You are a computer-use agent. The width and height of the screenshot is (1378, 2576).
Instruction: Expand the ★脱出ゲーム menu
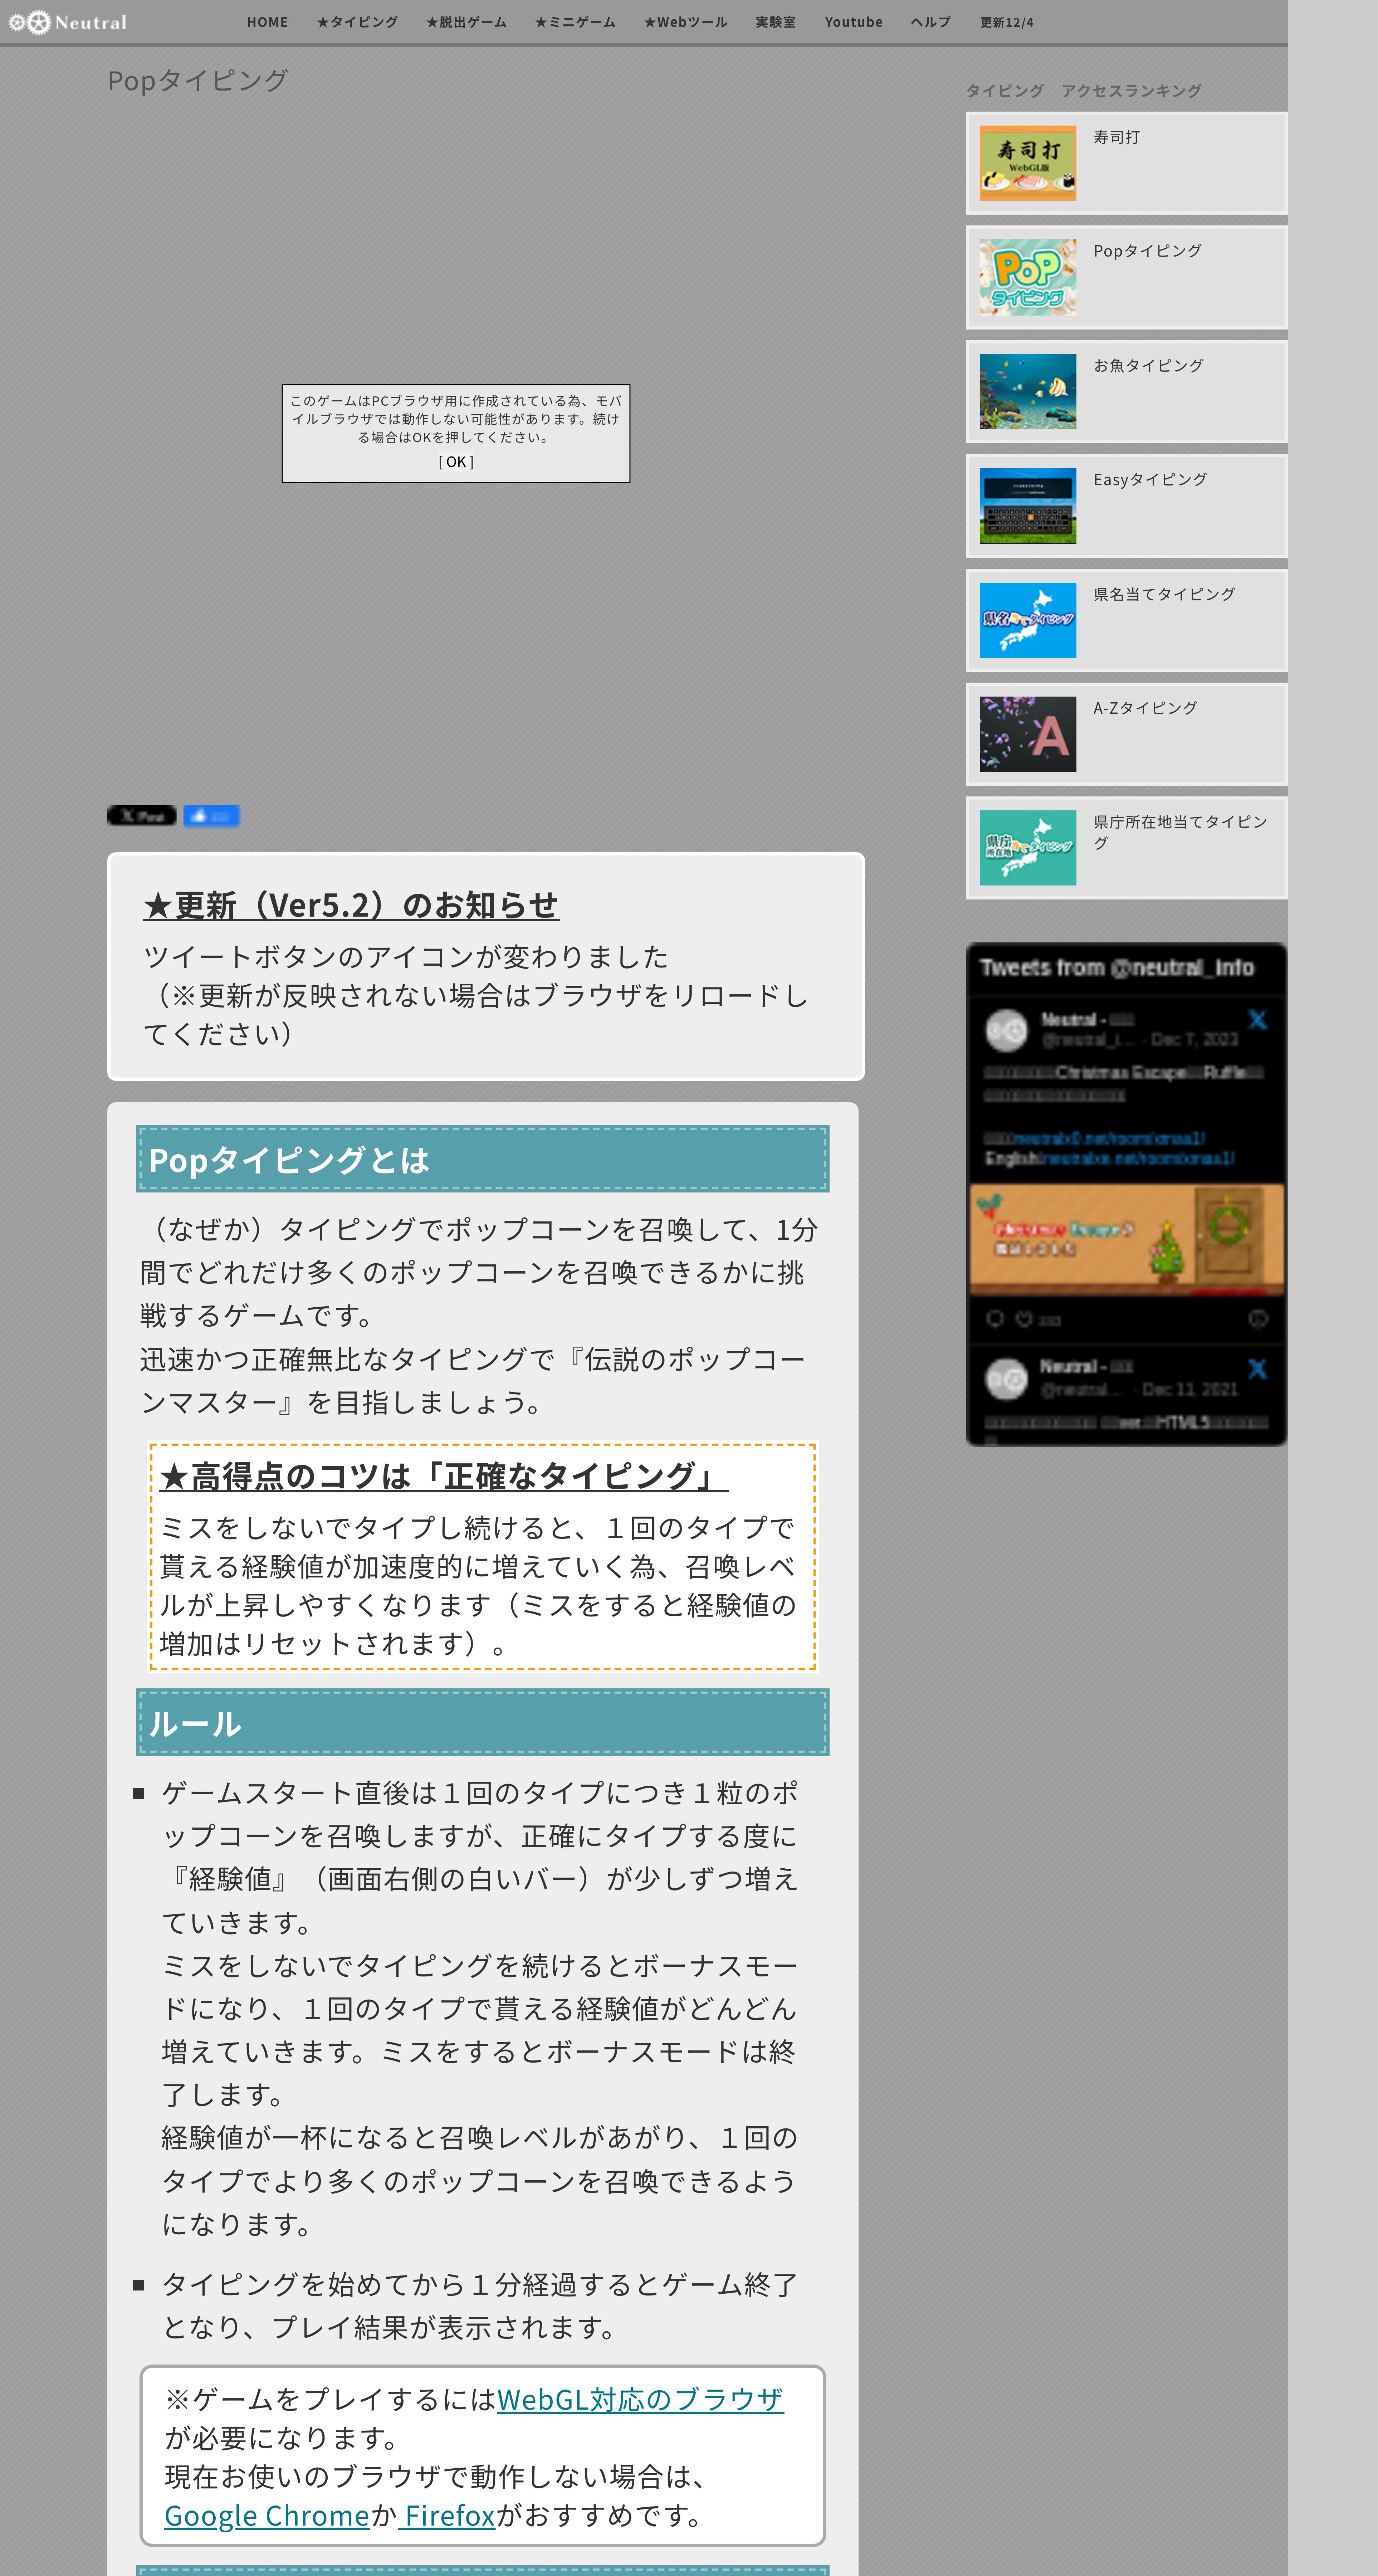tap(466, 22)
